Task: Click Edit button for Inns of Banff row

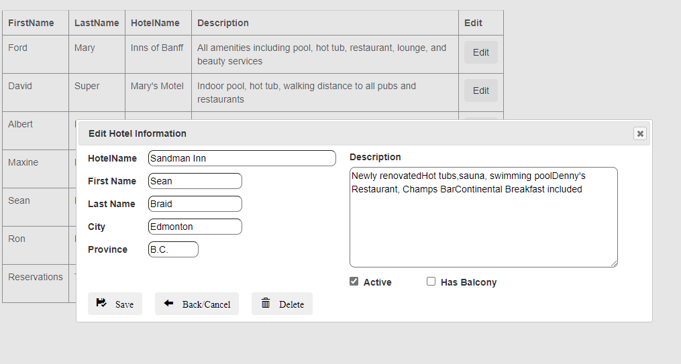Action: pyautogui.click(x=481, y=52)
